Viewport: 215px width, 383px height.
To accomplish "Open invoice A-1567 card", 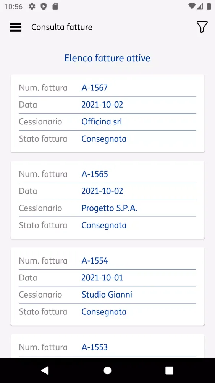I will click(x=107, y=113).
